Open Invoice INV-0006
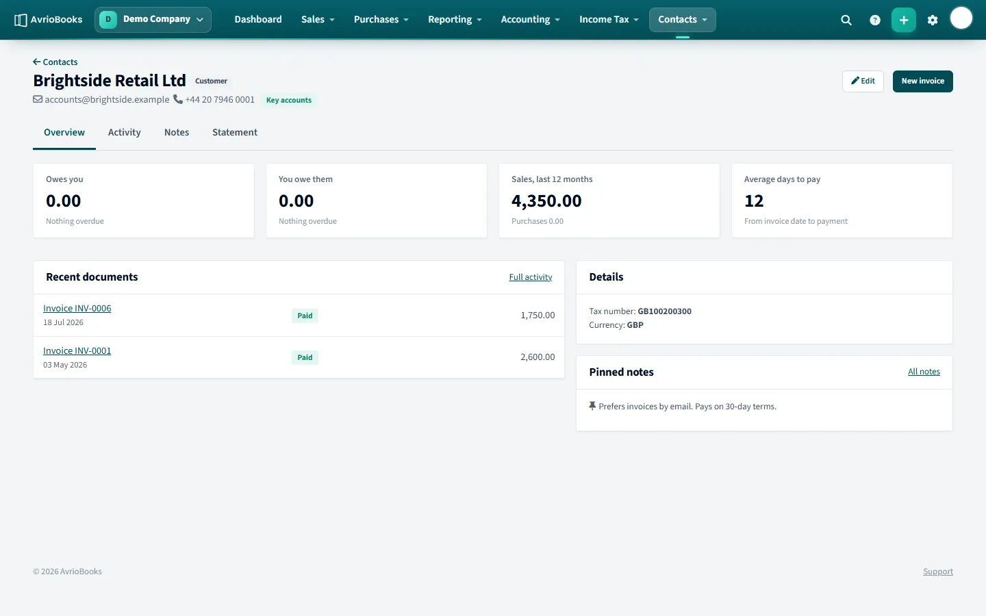The height and width of the screenshot is (616, 986). (x=77, y=309)
